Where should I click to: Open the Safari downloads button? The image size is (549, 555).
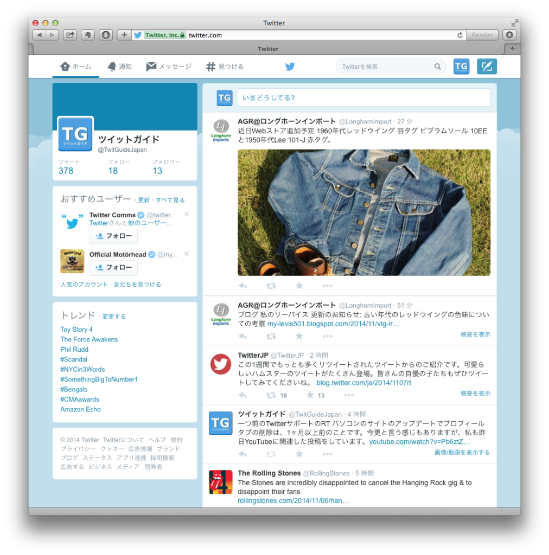(509, 35)
